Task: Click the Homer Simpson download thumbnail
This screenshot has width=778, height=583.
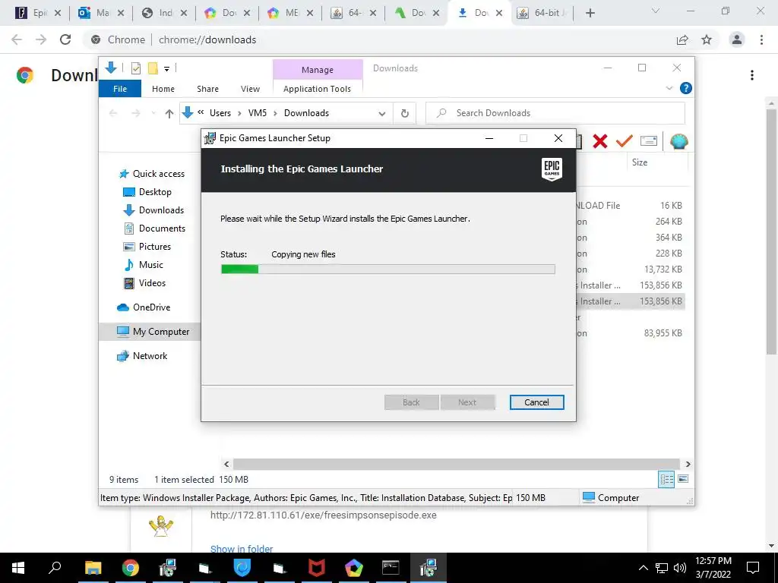Action: click(161, 526)
